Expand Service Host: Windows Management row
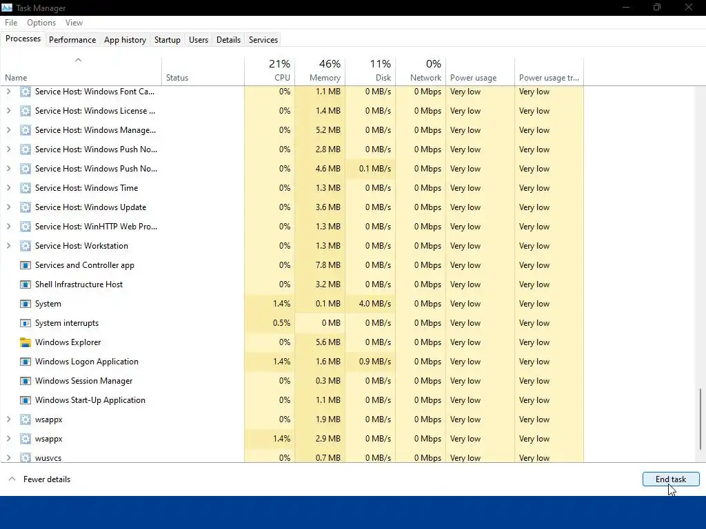This screenshot has height=529, width=706. click(8, 130)
